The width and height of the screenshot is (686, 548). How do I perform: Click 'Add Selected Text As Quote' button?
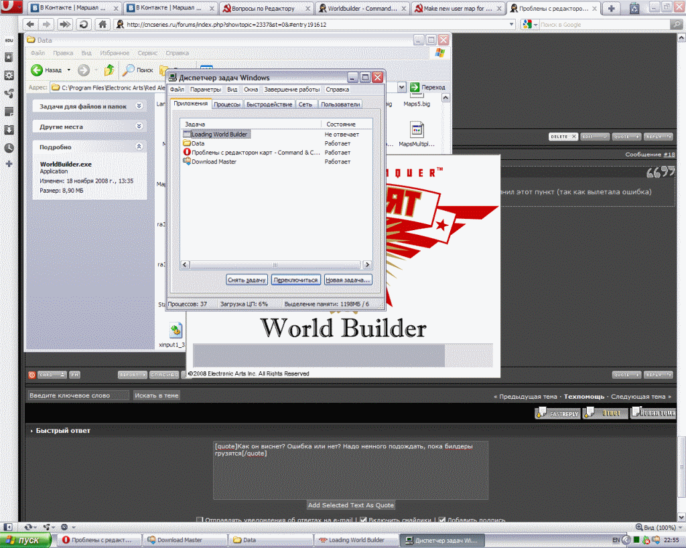pyautogui.click(x=351, y=505)
